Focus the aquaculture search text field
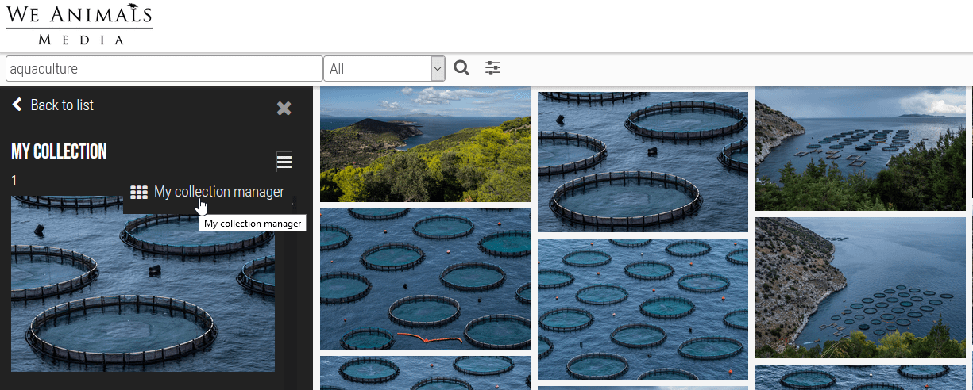This screenshot has height=390, width=973. [x=164, y=69]
